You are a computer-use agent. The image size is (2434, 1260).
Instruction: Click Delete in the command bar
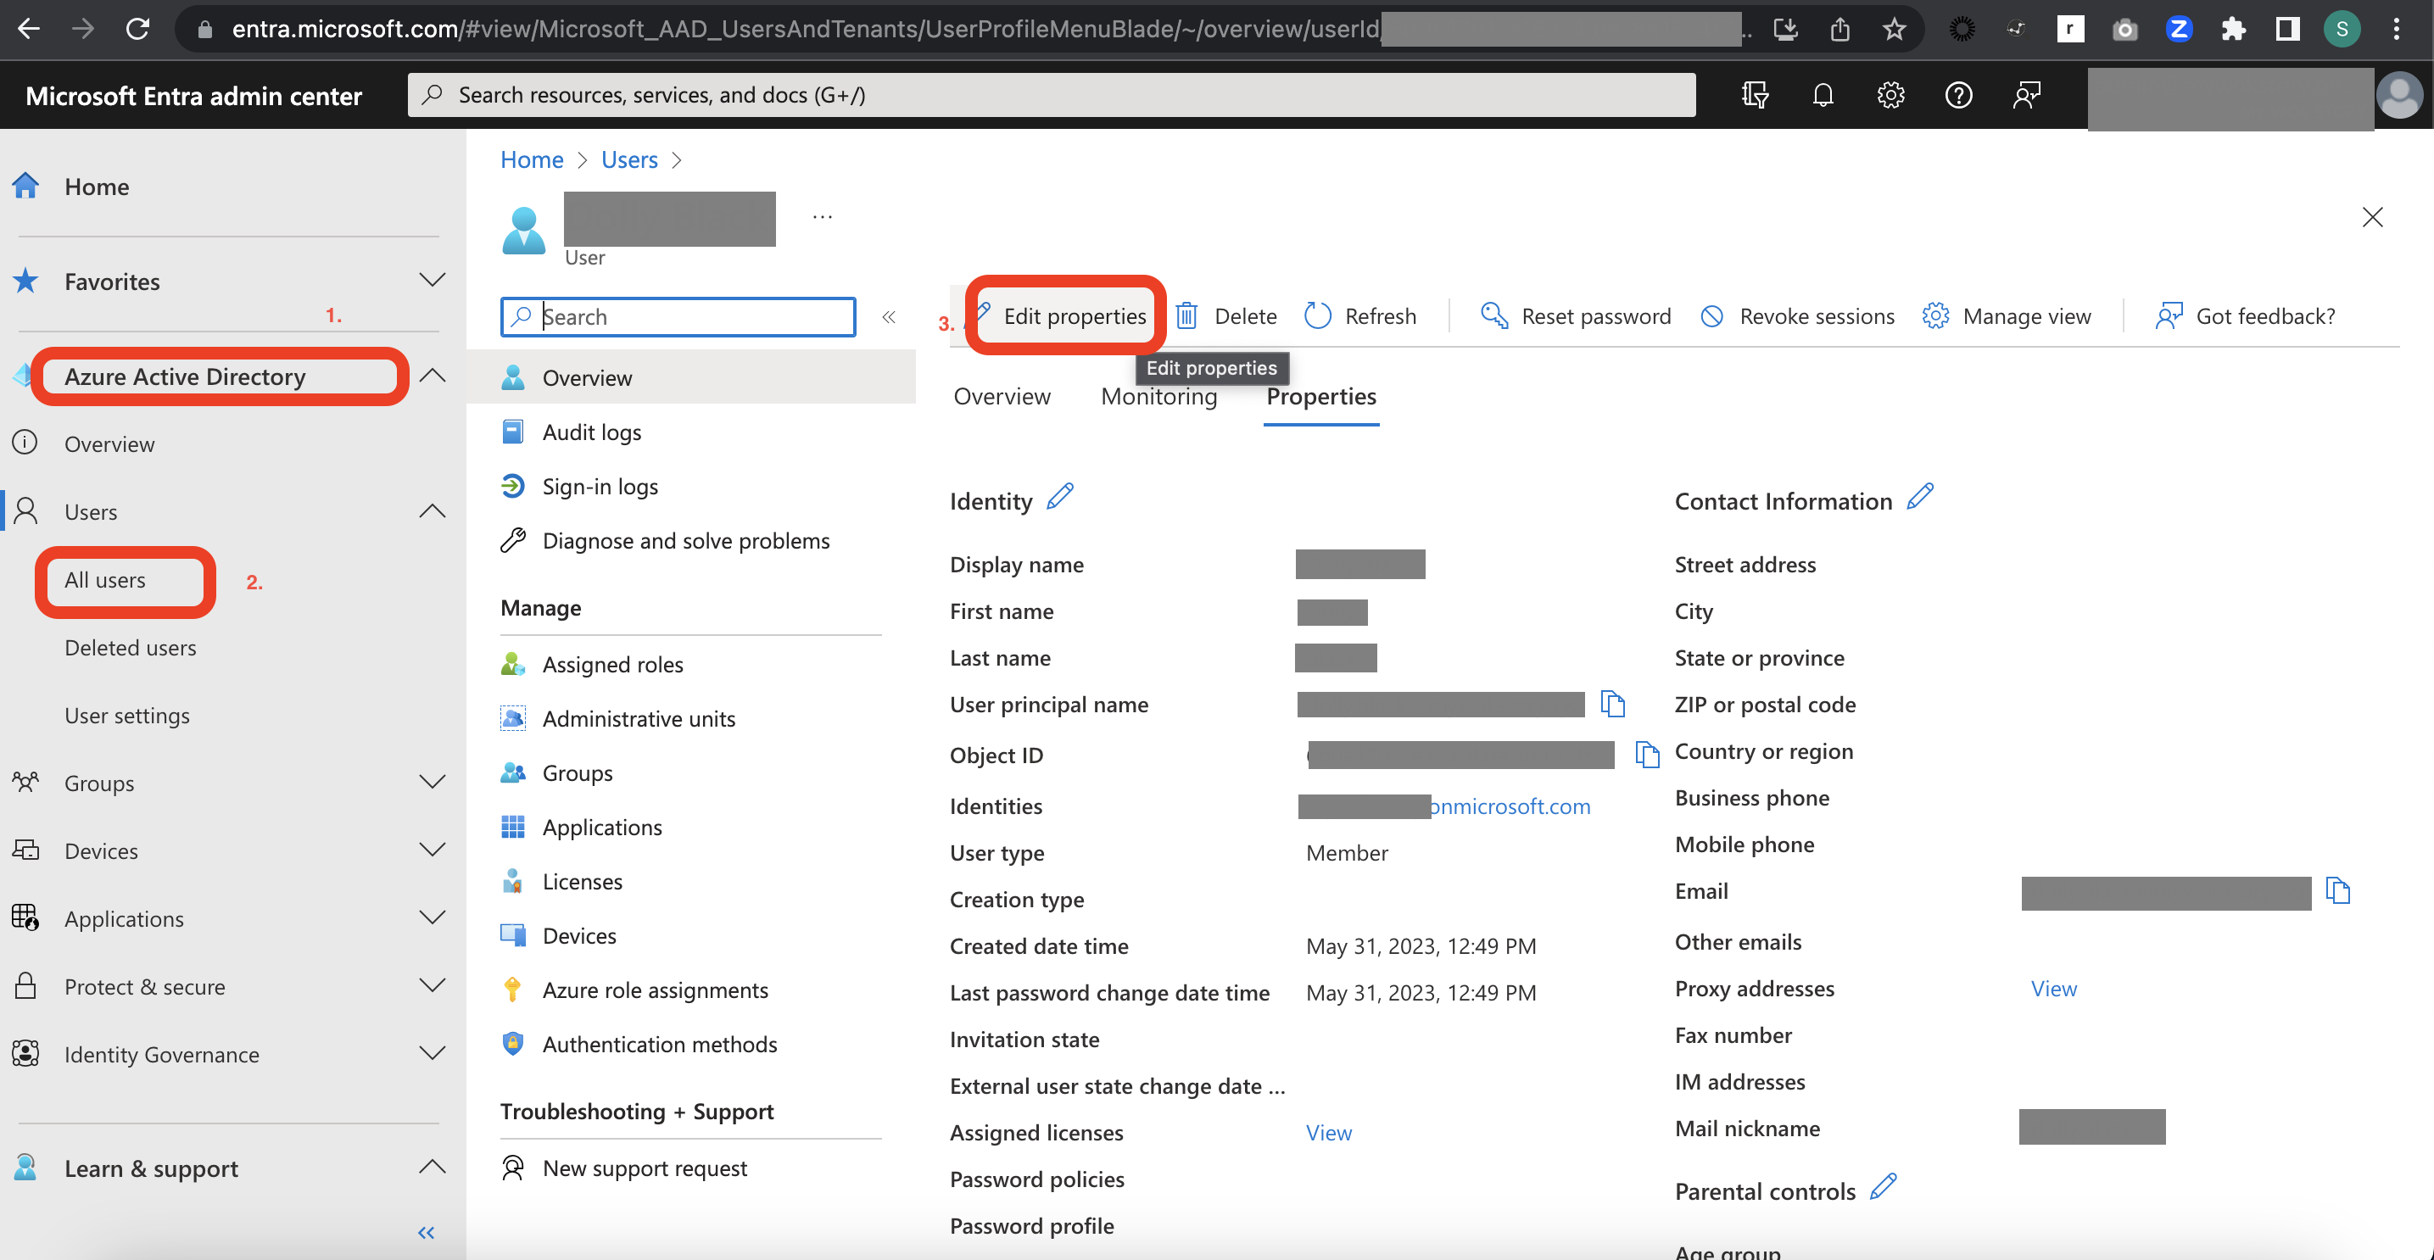click(x=1227, y=316)
